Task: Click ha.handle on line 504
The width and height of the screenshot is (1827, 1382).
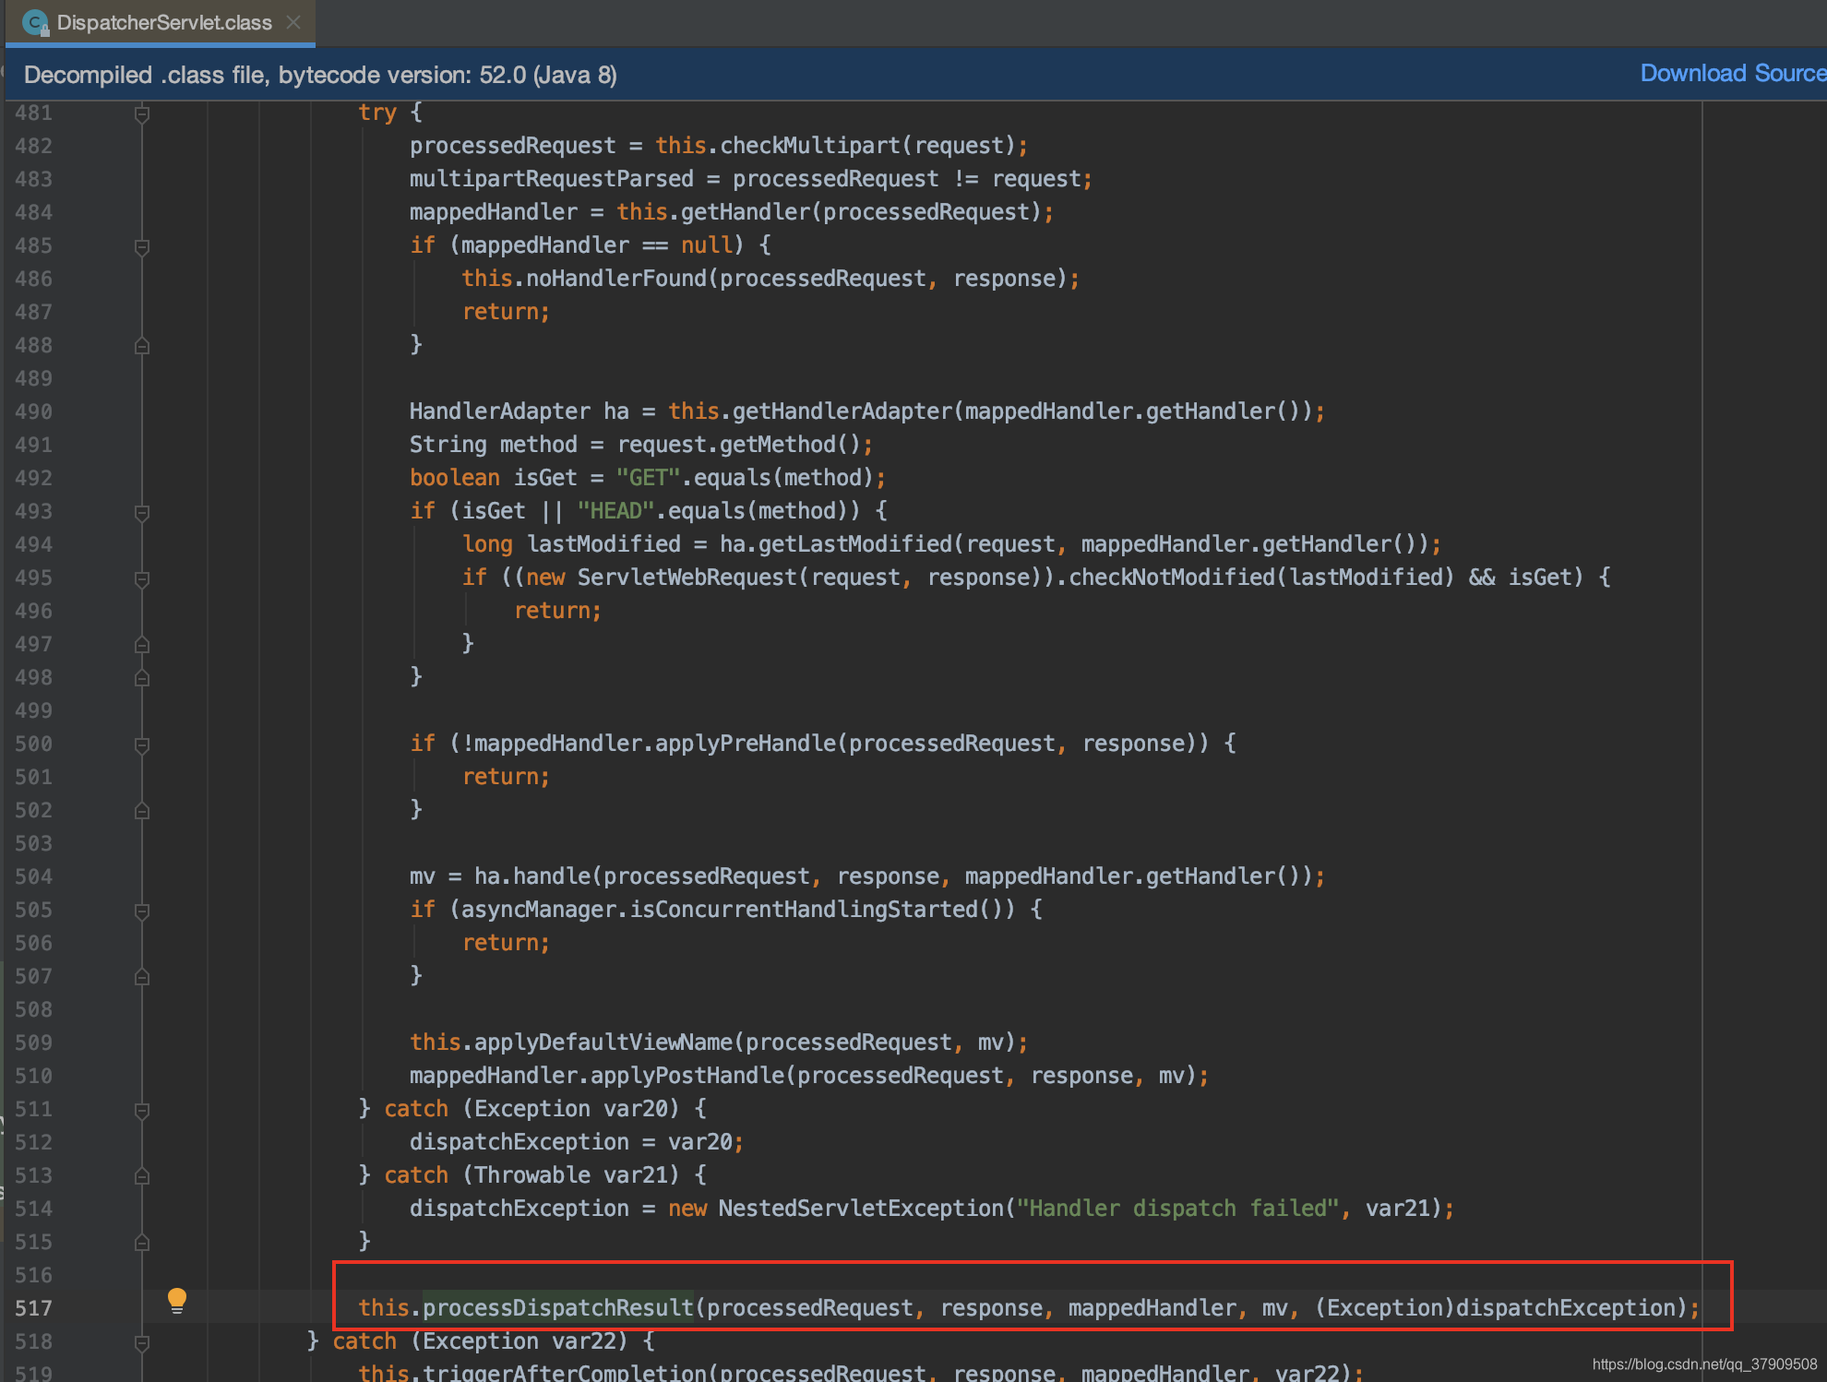Action: [x=532, y=876]
